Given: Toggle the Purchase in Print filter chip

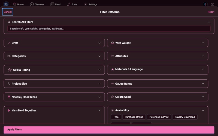Looking at the screenshot, I should coord(159,117).
